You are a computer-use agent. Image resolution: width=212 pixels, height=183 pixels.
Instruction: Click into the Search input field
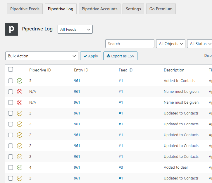click(x=130, y=44)
